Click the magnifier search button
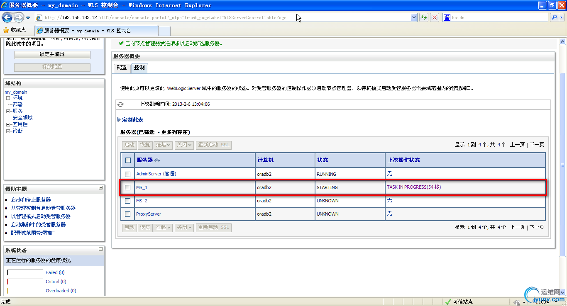567x306 pixels. point(554,17)
